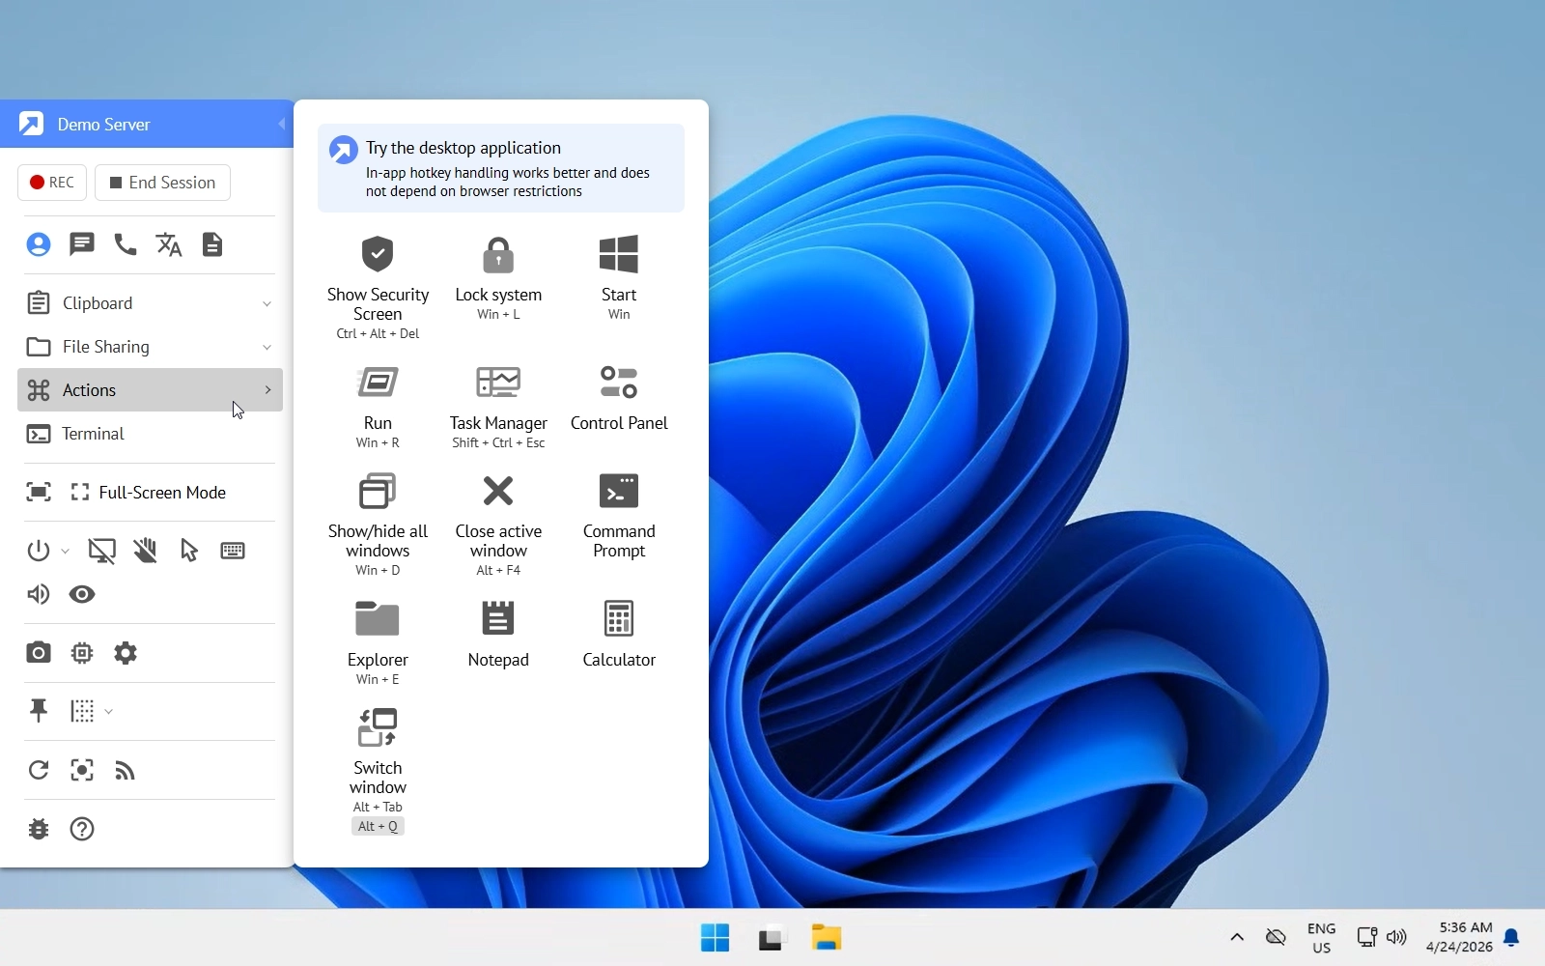Open Control Panel action
The width and height of the screenshot is (1545, 966).
[619, 397]
